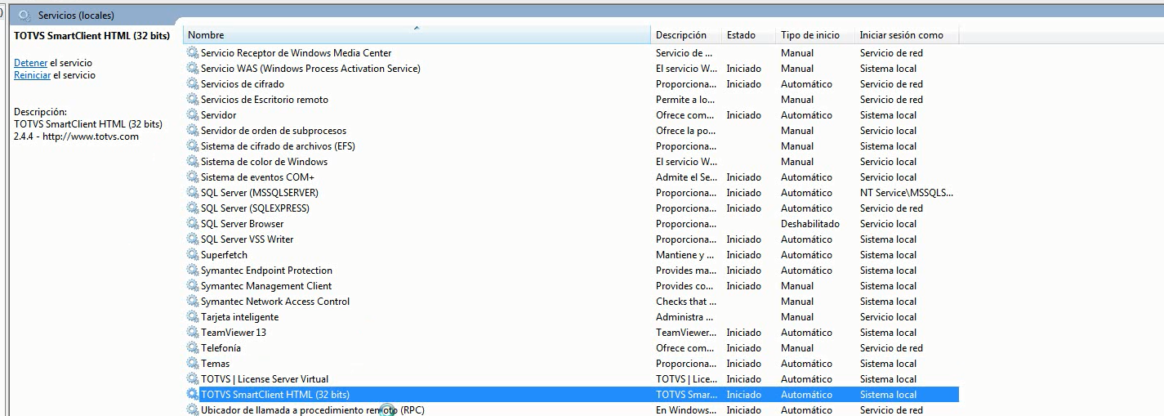The image size is (1164, 416).
Task: Click the gear icon beside TOTVS | License Server Virtual
Action: click(x=193, y=379)
